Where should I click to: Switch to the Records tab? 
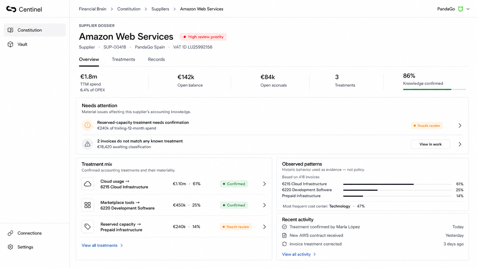pyautogui.click(x=156, y=59)
